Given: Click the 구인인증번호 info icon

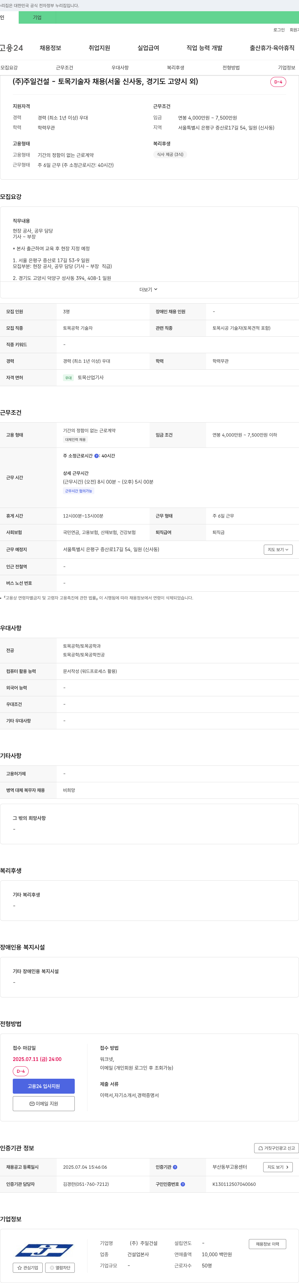Looking at the screenshot, I should (x=183, y=1184).
